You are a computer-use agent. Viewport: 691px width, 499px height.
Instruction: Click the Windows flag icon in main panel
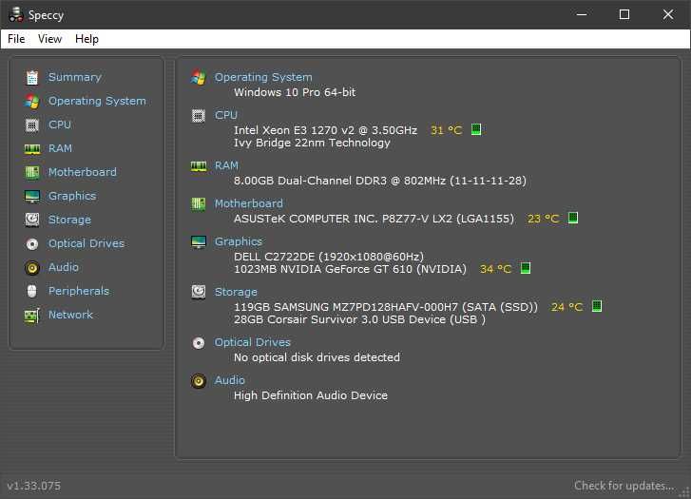tap(199, 78)
